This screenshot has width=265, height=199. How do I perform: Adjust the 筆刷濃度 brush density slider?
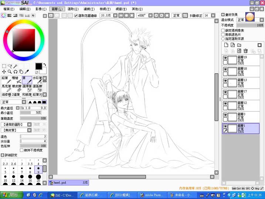[33, 118]
